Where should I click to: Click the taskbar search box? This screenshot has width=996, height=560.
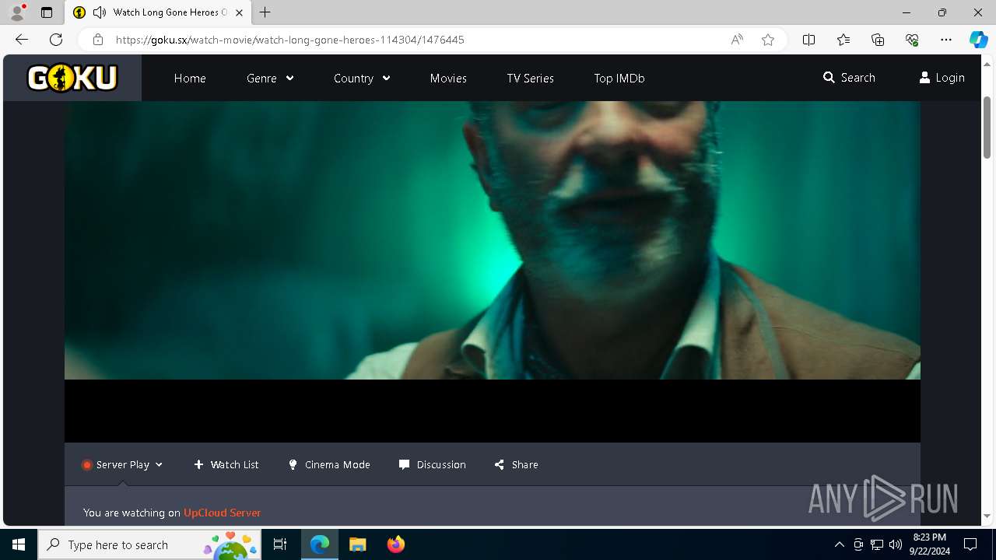[x=150, y=544]
